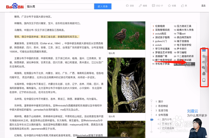Click the blue current-section marker in the outline
The height and width of the screenshot is (138, 209).
[x=152, y=120]
